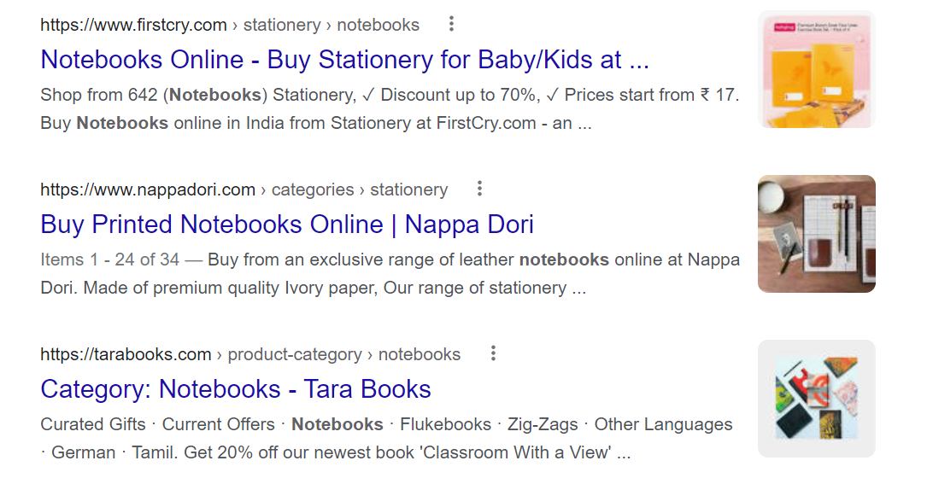Click the colorful notebooks thumbnail for Tara Books

click(816, 399)
